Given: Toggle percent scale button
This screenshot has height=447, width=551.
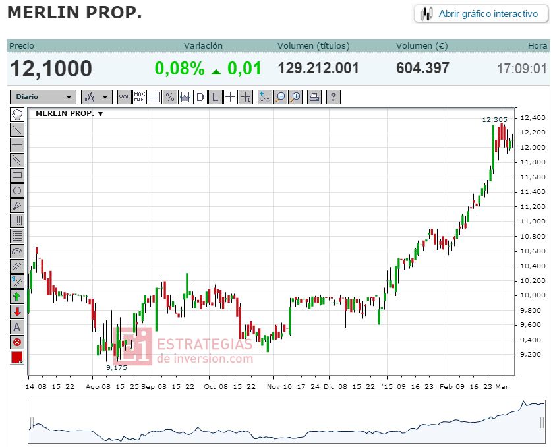Looking at the screenshot, I should (170, 97).
